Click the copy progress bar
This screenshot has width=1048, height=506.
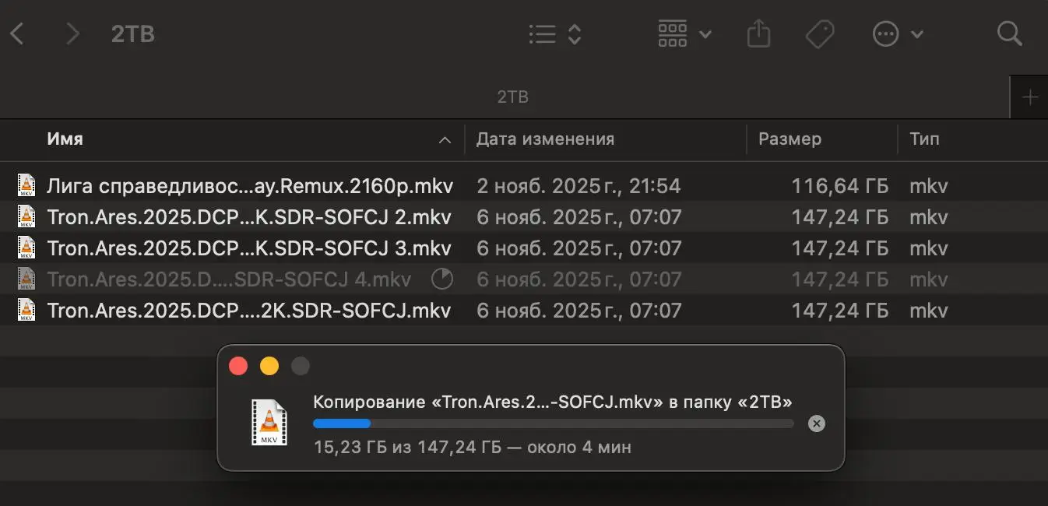coord(553,423)
